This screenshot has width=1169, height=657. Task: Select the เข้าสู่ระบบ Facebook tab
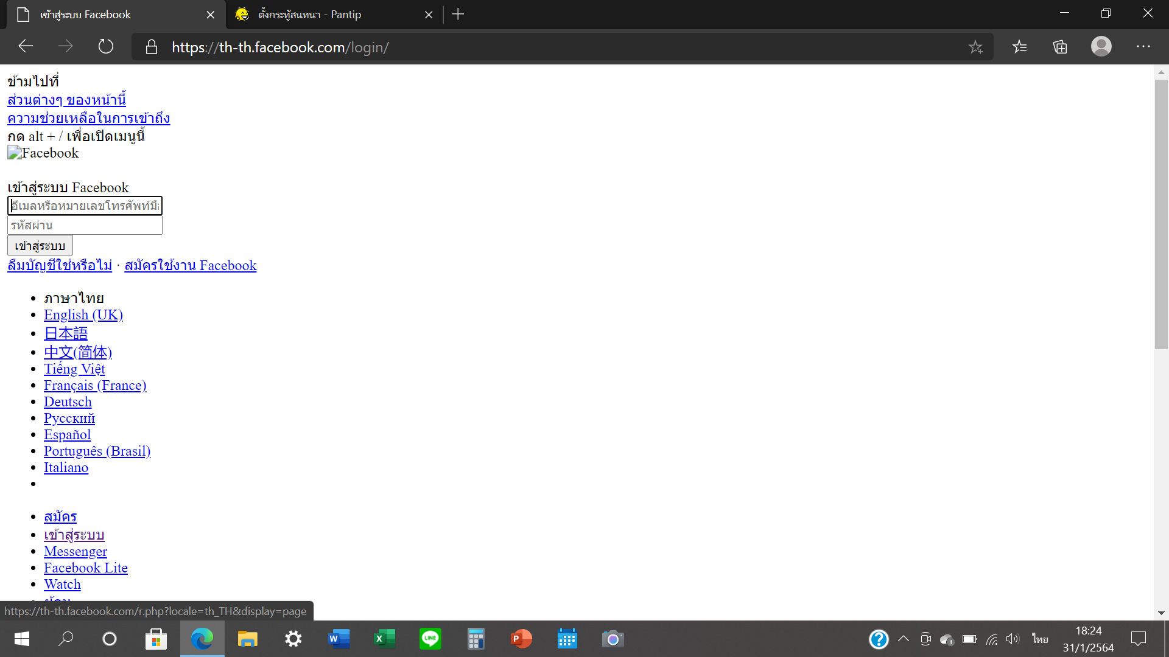(116, 15)
